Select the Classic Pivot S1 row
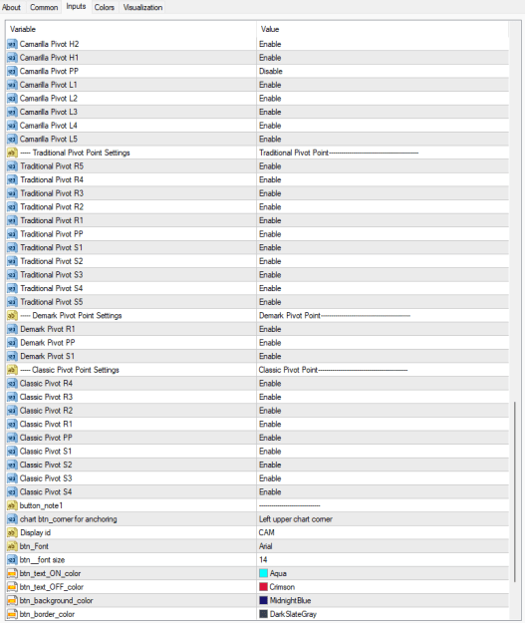Screen dimensions: 525x623 (x=257, y=452)
